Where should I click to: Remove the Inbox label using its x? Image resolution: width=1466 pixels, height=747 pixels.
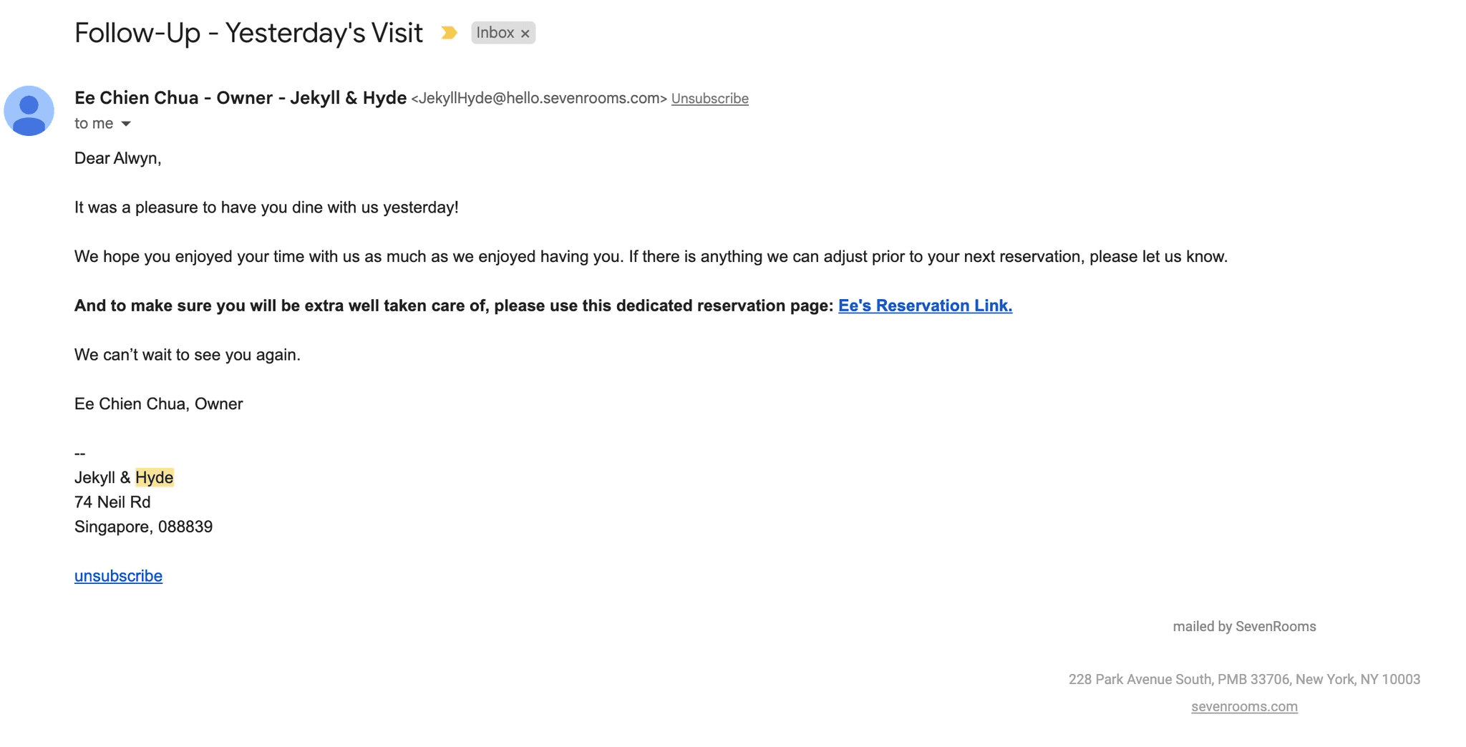(525, 34)
